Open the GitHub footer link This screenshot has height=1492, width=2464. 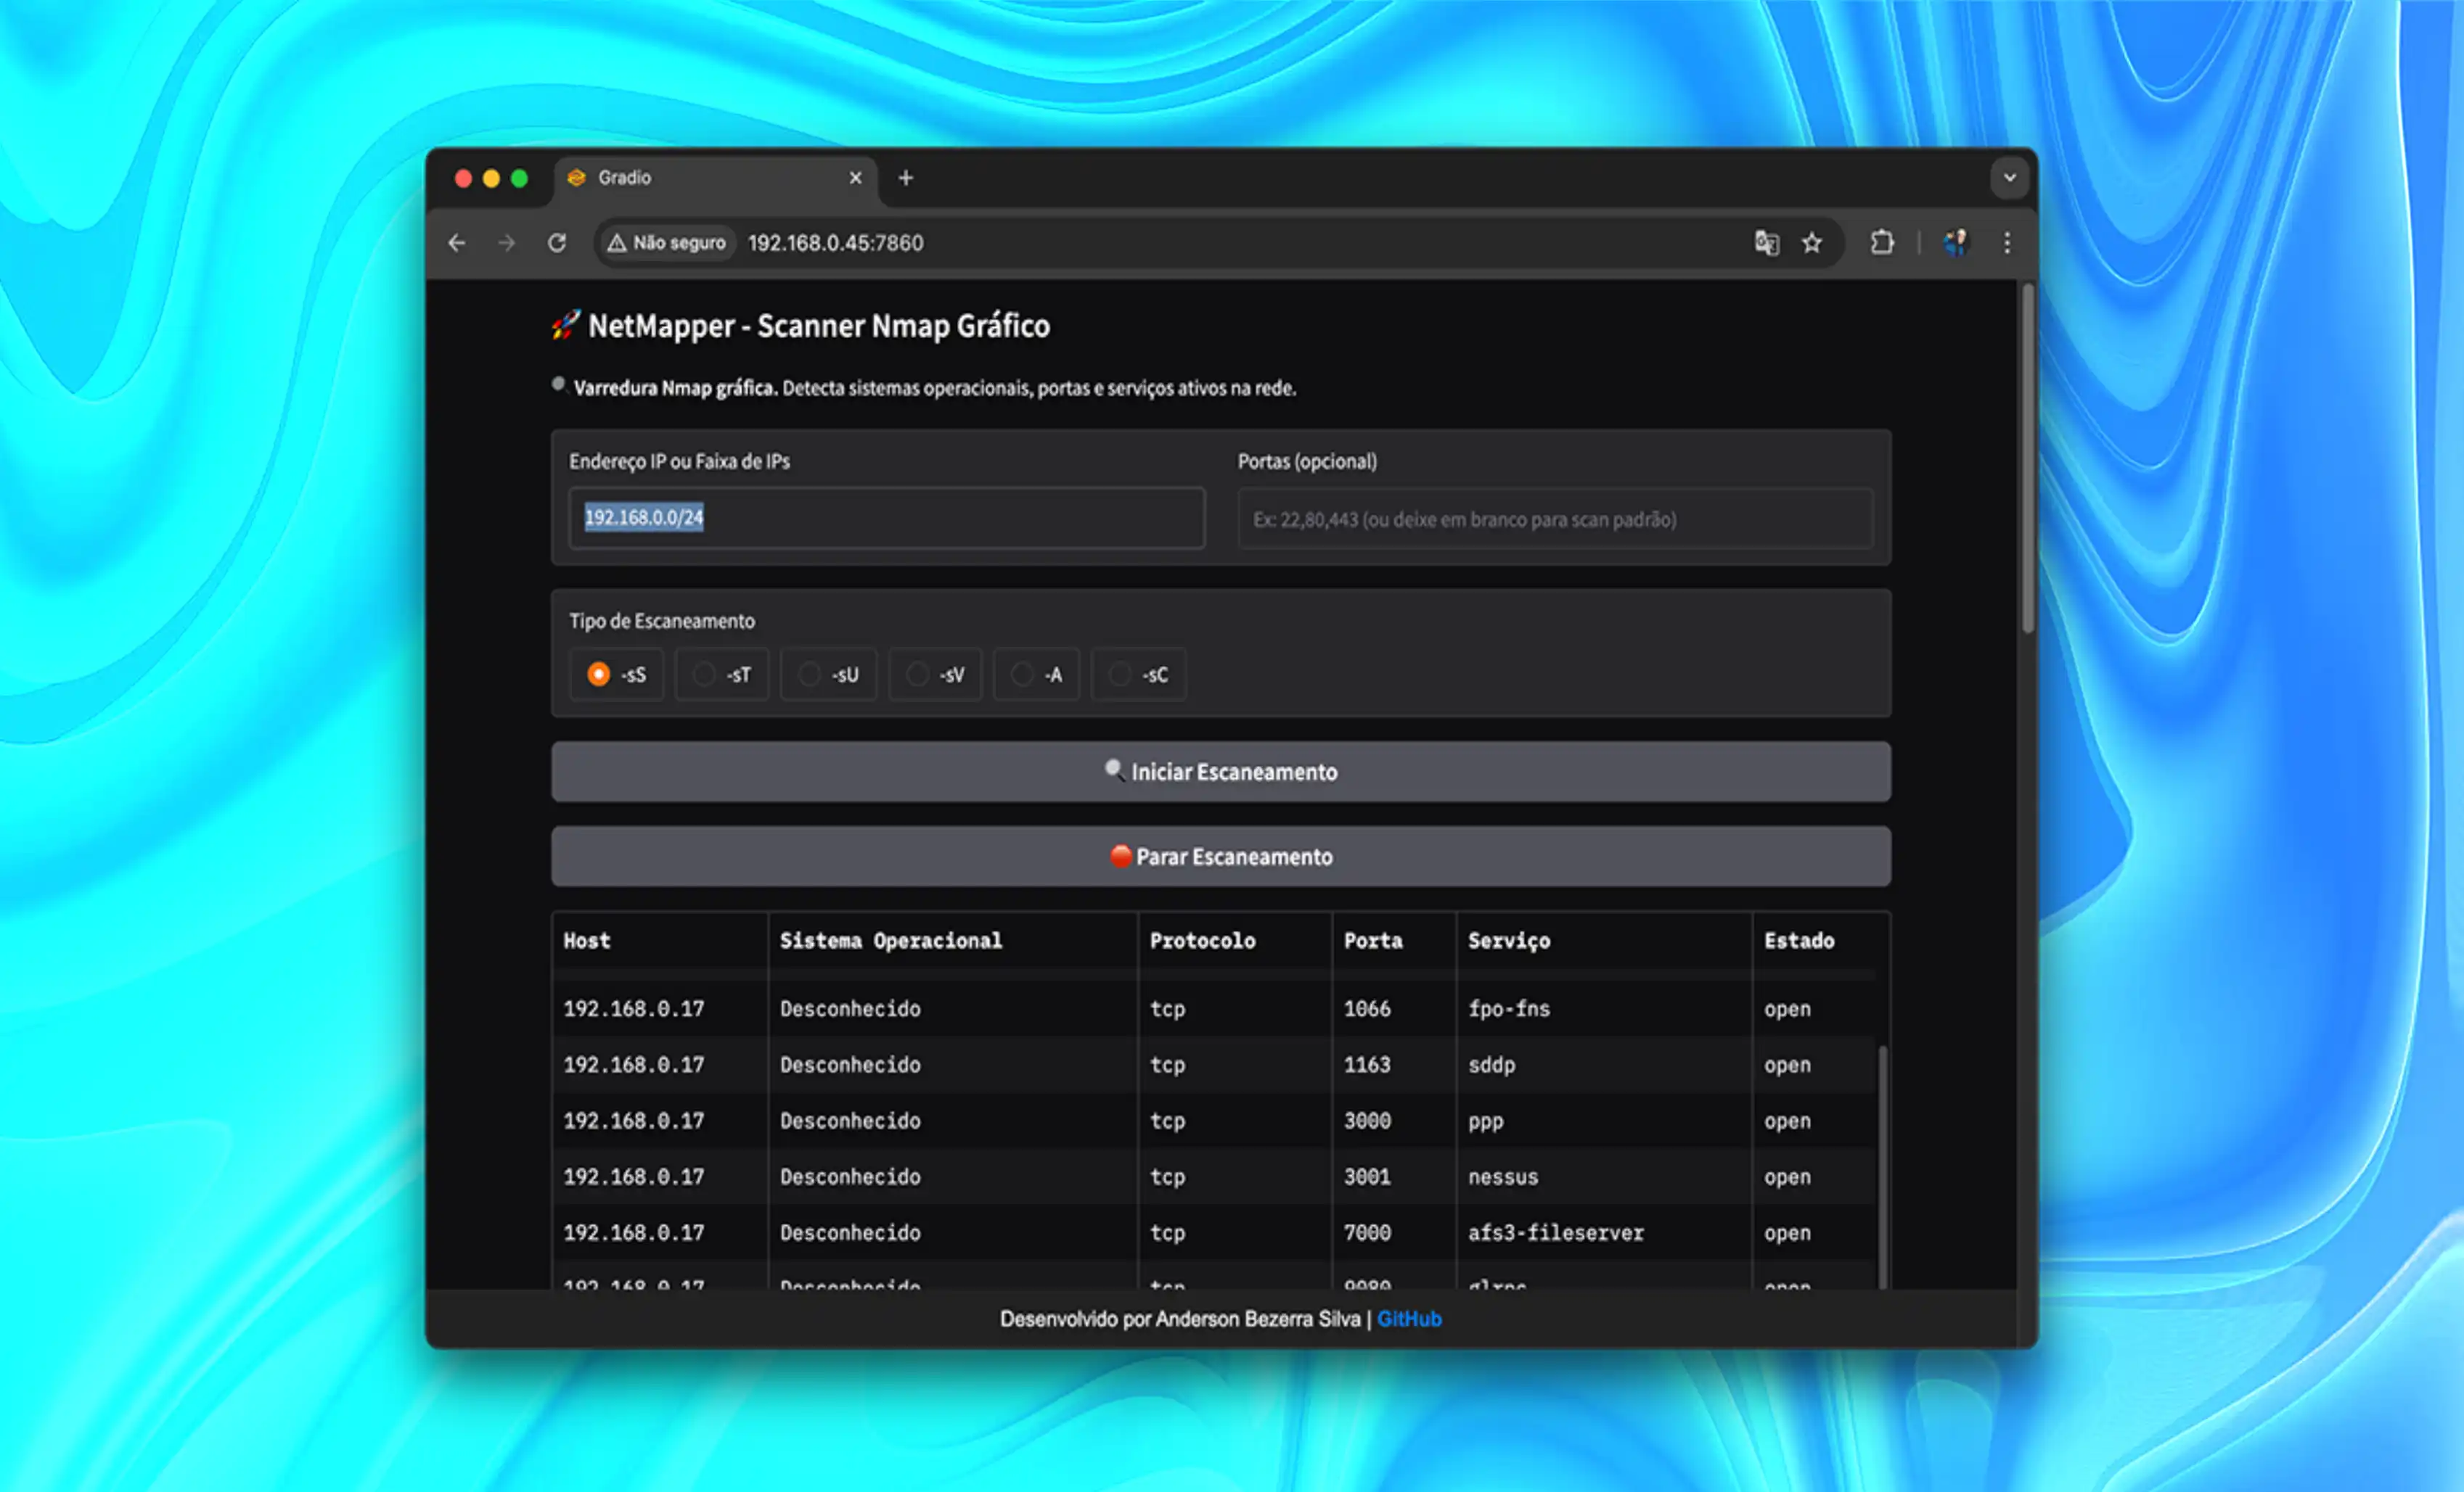(x=1408, y=1319)
